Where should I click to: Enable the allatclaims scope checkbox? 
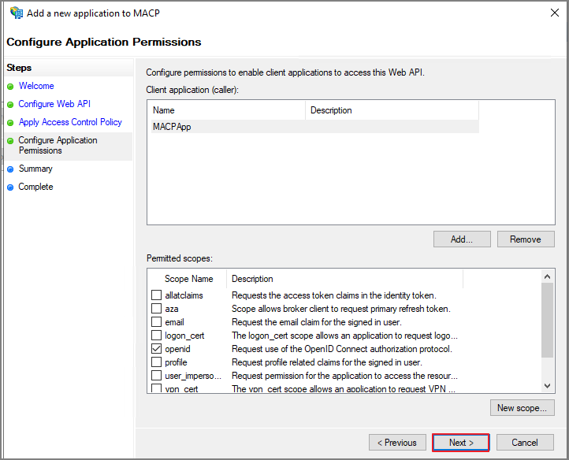[156, 295]
